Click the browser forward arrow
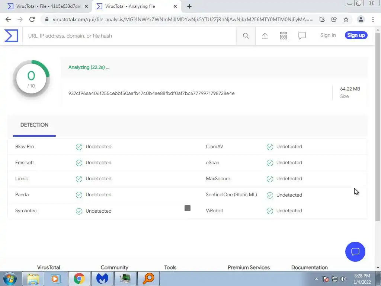Viewport: 381px width, 286px height. coord(20,19)
